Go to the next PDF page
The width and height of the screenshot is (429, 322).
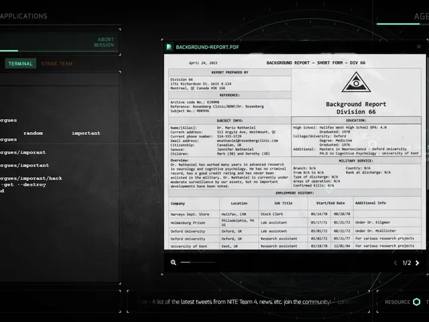(417, 263)
